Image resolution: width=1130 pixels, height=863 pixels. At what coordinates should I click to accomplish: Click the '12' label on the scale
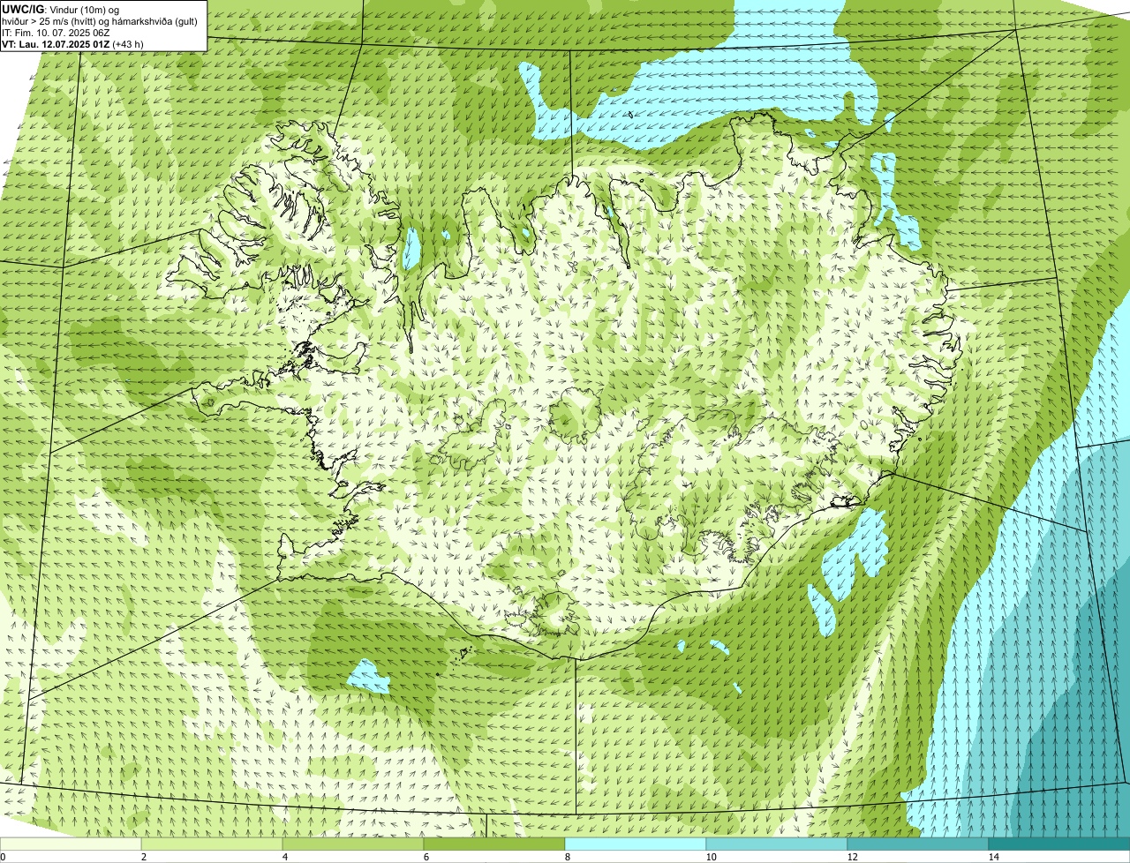tap(852, 857)
